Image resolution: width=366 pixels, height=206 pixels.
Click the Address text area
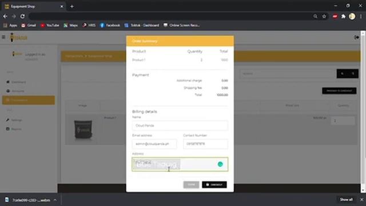[180, 164]
